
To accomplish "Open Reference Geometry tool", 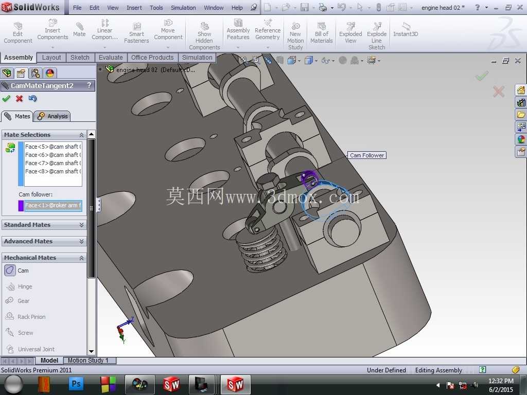I will 268,30.
